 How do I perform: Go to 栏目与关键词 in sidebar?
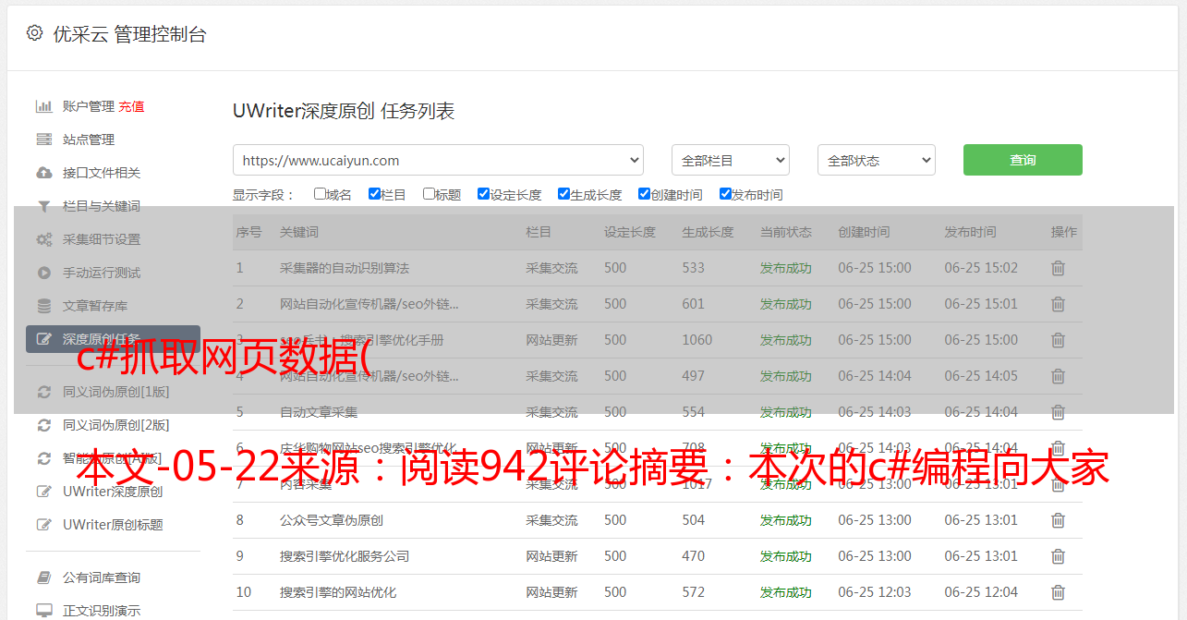pos(102,206)
